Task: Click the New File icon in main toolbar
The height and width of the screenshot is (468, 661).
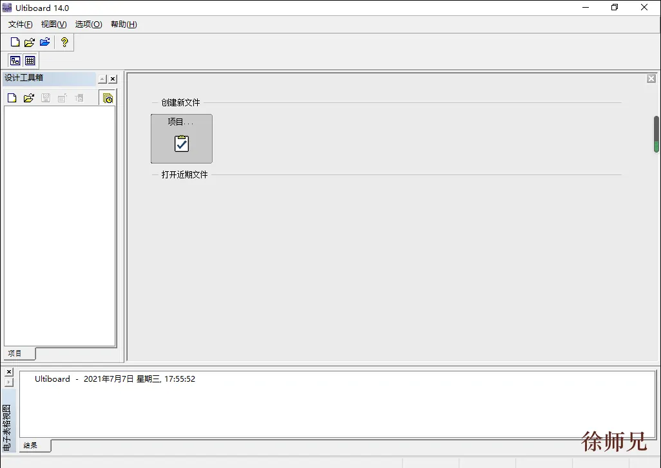Action: coord(15,42)
